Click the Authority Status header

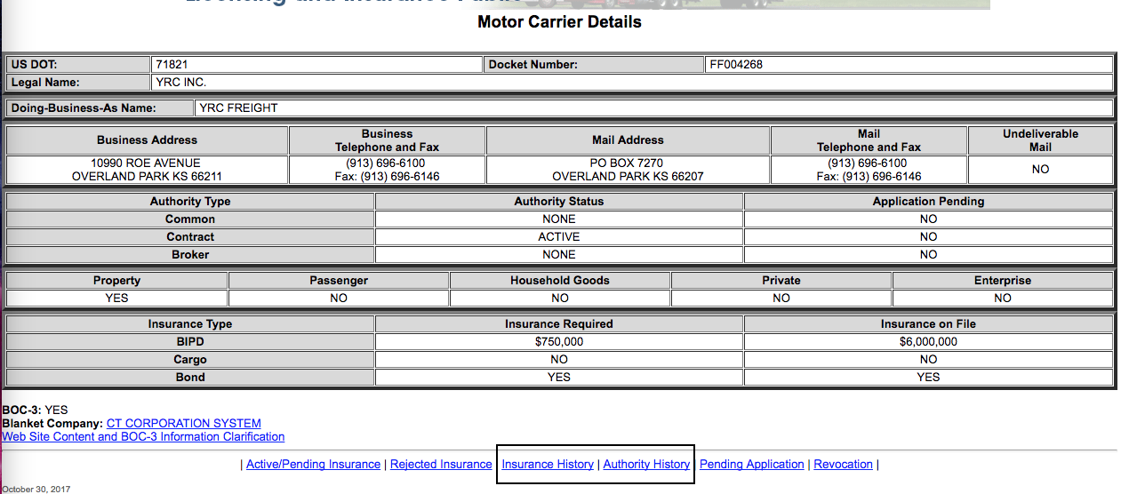[x=559, y=202]
